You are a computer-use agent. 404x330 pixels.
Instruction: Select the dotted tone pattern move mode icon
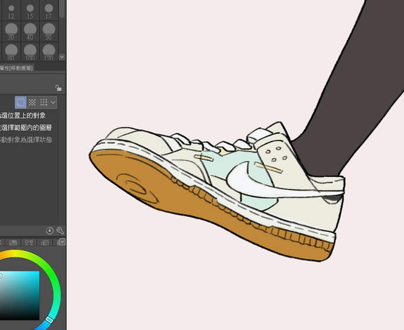[x=32, y=103]
